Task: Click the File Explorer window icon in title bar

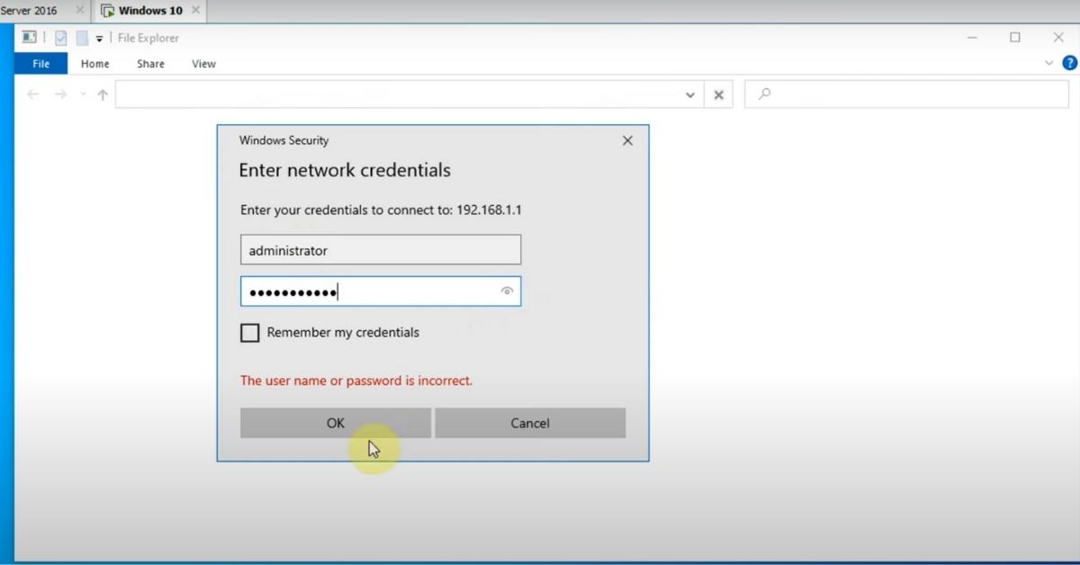Action: (30, 38)
